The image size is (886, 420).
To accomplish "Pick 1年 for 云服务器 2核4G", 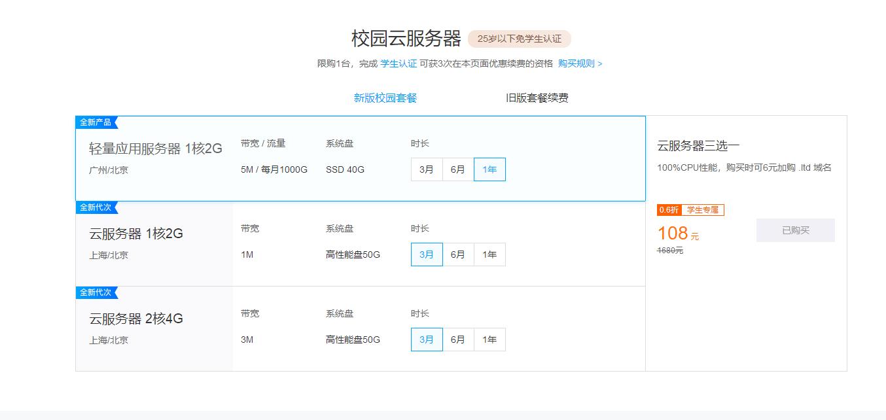I will click(489, 340).
